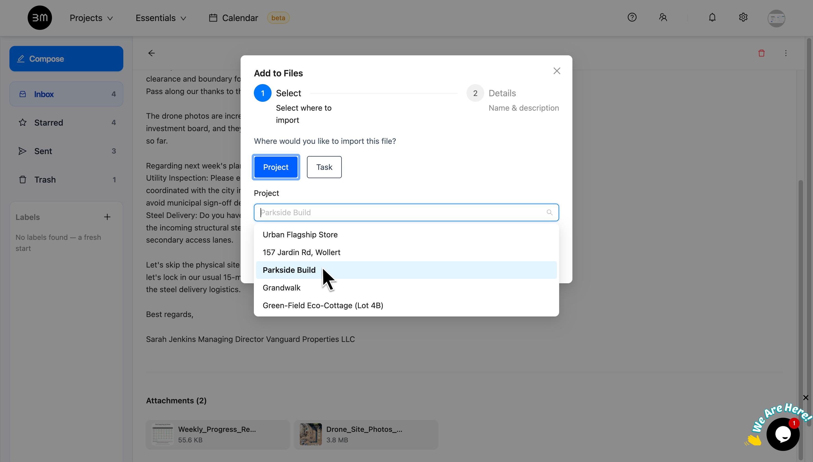The width and height of the screenshot is (813, 462).
Task: Open the settings gear icon
Action: 743,17
